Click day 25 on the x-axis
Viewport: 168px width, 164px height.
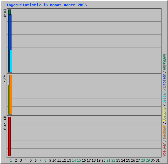pos(128,160)
